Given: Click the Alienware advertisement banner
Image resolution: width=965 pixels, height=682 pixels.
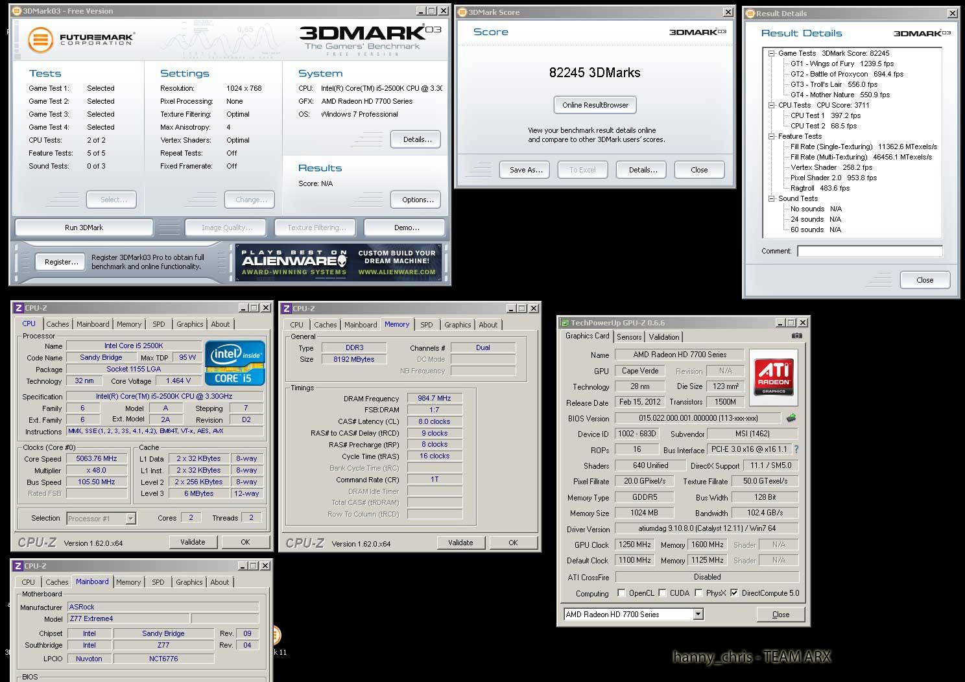Looking at the screenshot, I should pos(339,263).
